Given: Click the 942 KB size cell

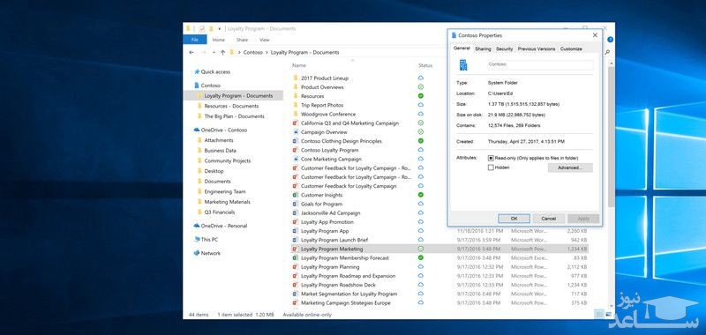Looking at the screenshot, I should click(x=579, y=240).
